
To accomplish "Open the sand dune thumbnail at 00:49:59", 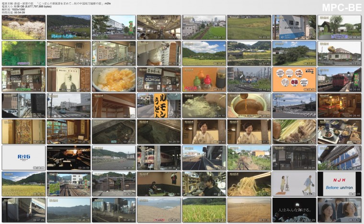I will click(x=159, y=210).
